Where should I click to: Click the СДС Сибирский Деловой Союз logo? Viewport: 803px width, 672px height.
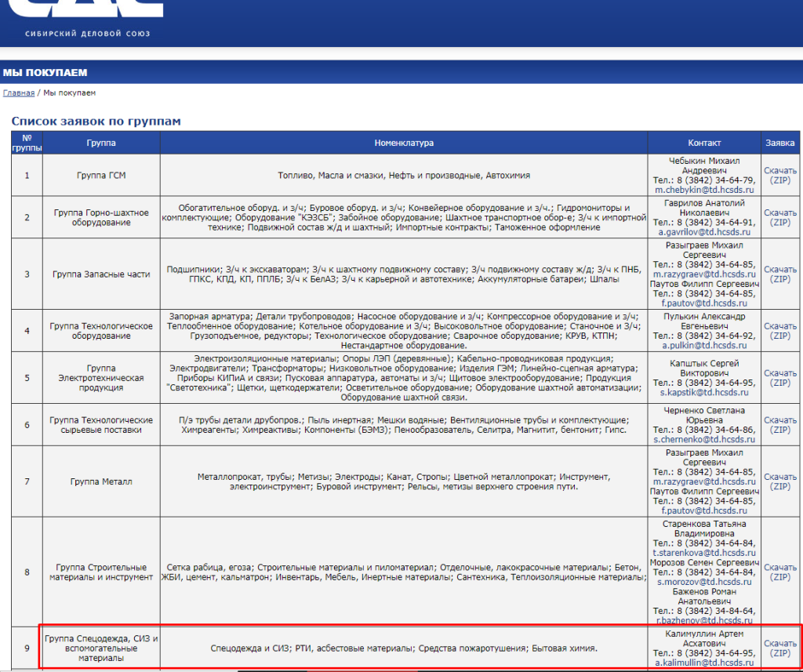click(87, 19)
